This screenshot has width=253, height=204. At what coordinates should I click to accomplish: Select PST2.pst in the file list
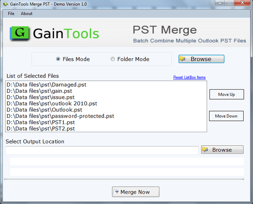click(x=40, y=128)
